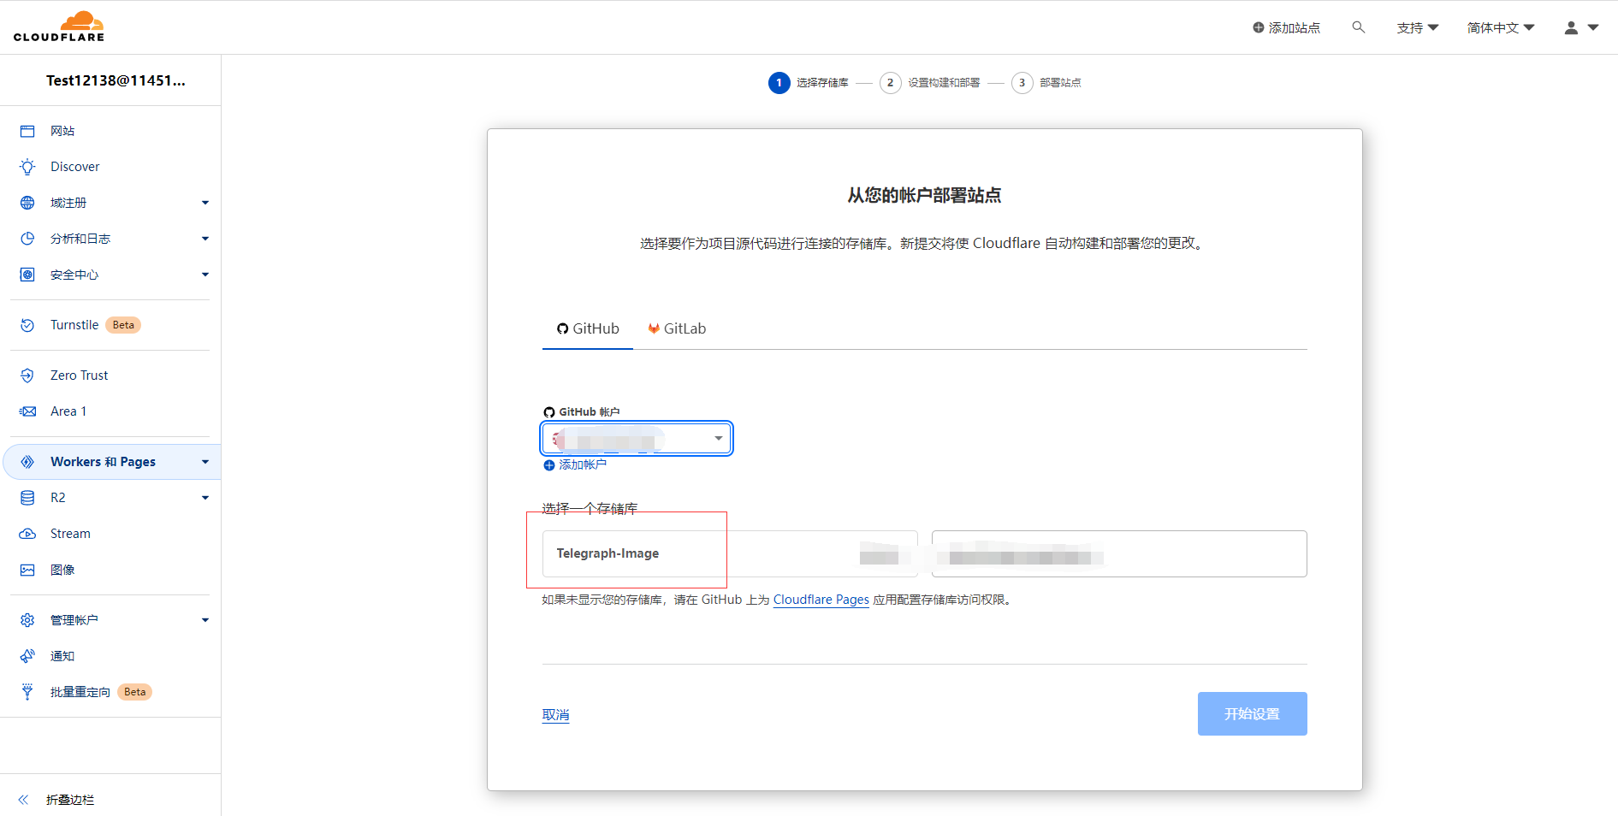Click the 开始设置 button

[1251, 713]
